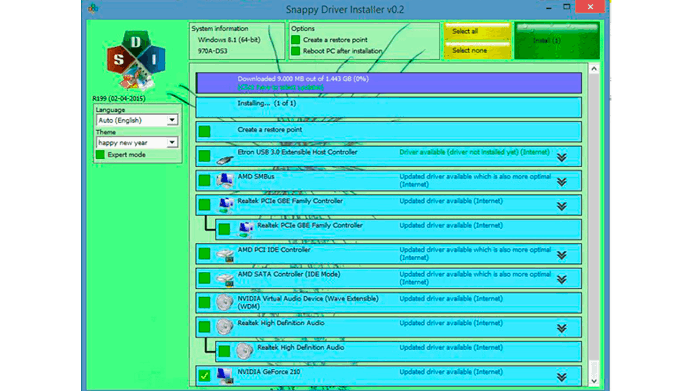The image size is (694, 391).
Task: Click the speaker icon beside NVIDIA Virtual Audio Device
Action: tap(225, 302)
